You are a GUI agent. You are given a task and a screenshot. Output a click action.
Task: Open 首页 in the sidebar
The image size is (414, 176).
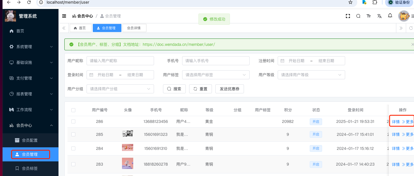tap(30, 31)
